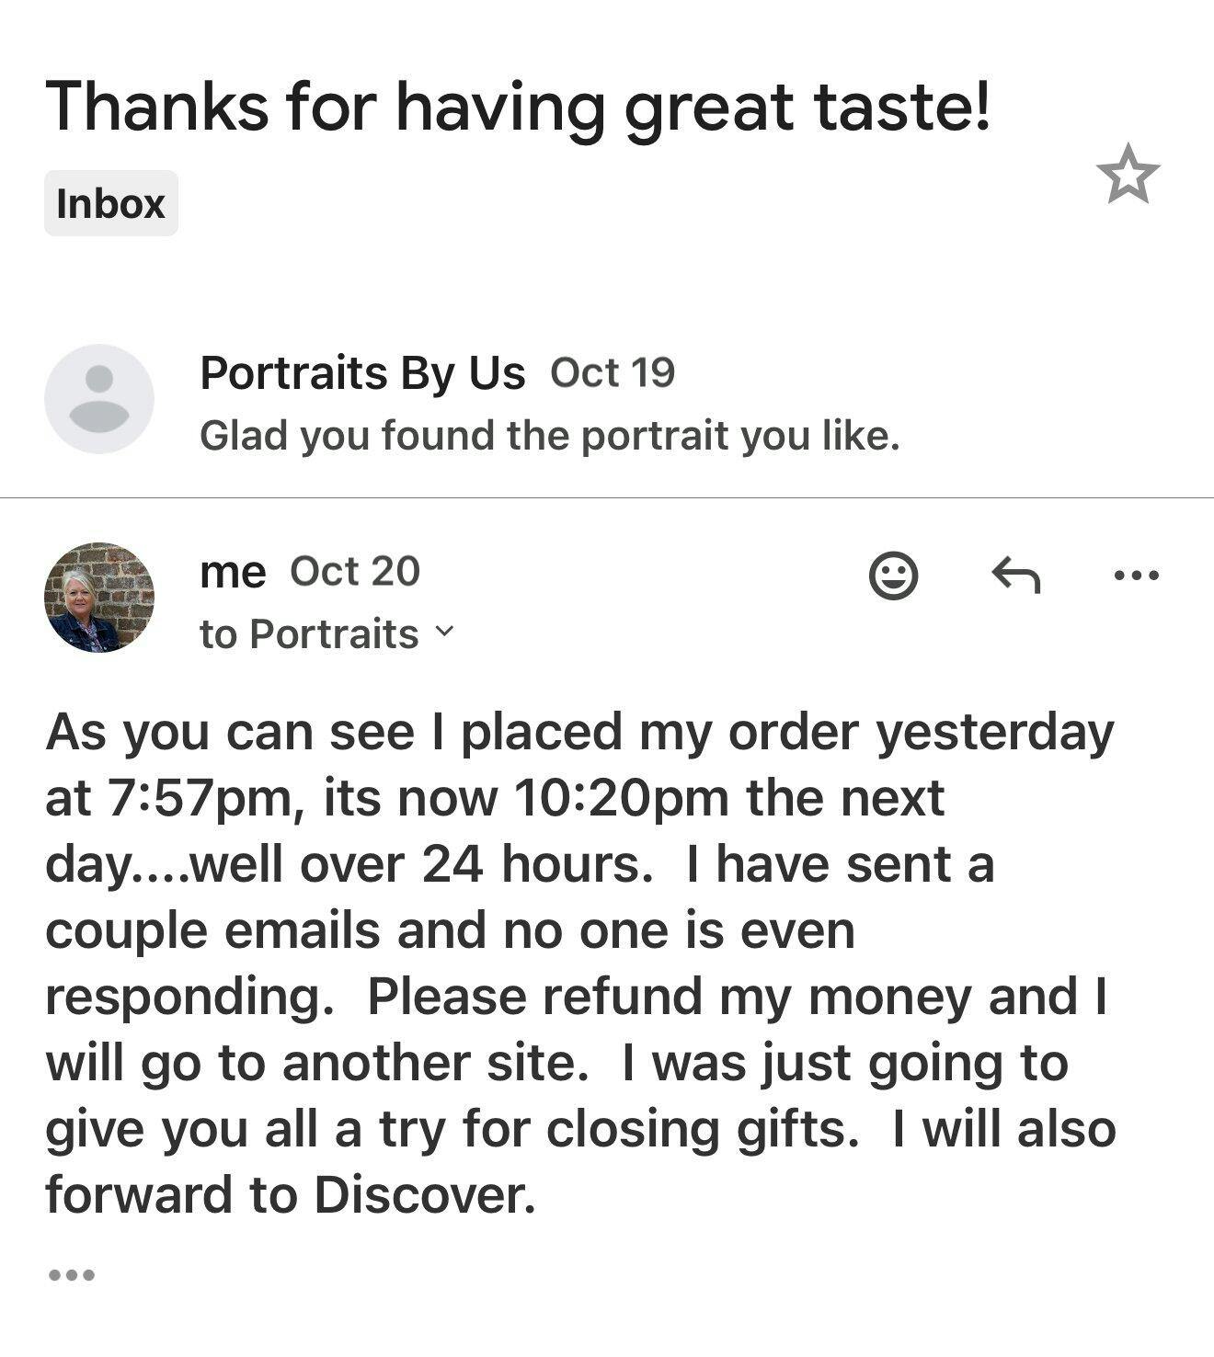
Task: Open the three-dot more options menu
Action: point(1136,576)
